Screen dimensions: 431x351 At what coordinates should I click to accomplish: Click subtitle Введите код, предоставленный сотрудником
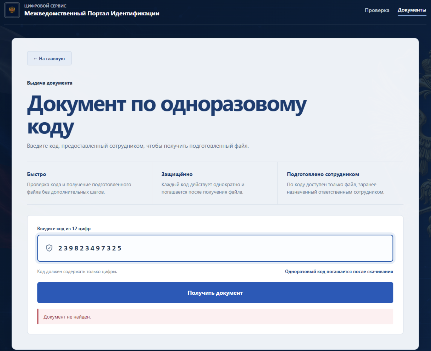138,146
